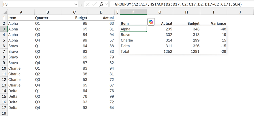Select row 10 header
This screenshot has height=116, width=254.
[4, 68]
